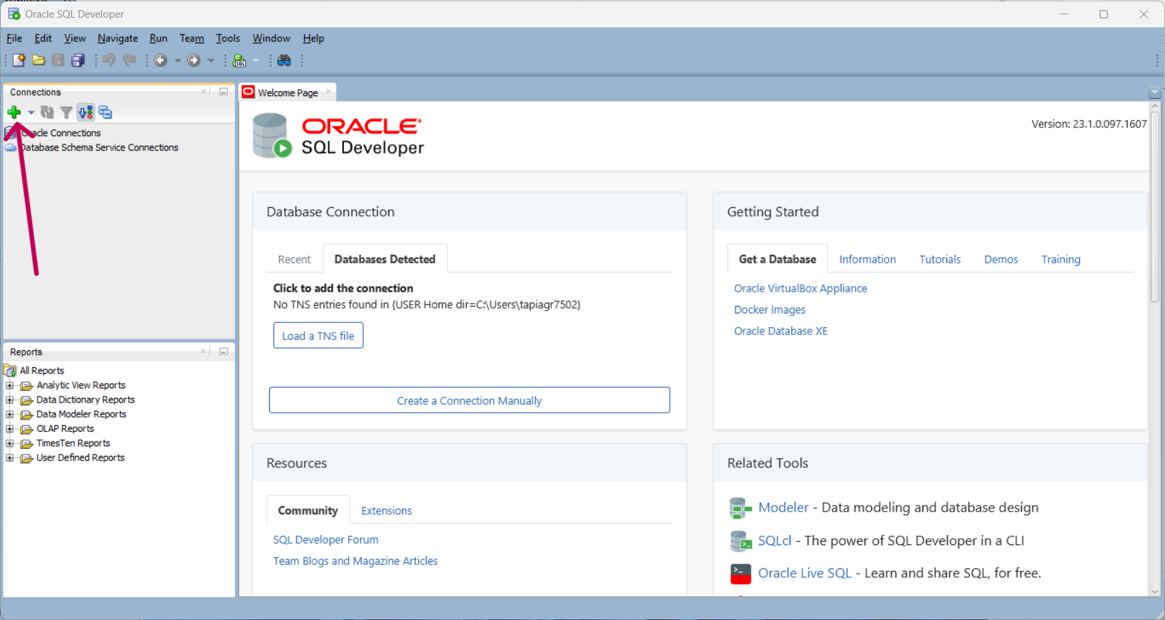Image resolution: width=1165 pixels, height=620 pixels.
Task: Open the New Connection dropdown arrow
Action: [x=31, y=112]
